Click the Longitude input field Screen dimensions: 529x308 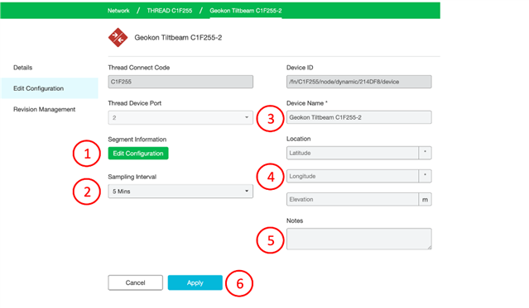point(353,176)
